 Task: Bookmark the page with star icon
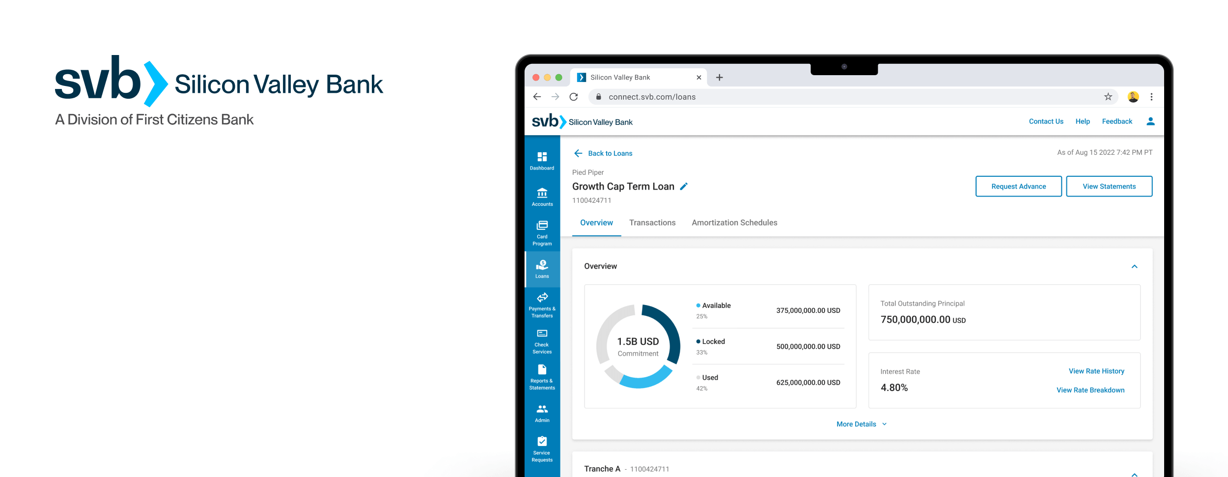pos(1108,97)
